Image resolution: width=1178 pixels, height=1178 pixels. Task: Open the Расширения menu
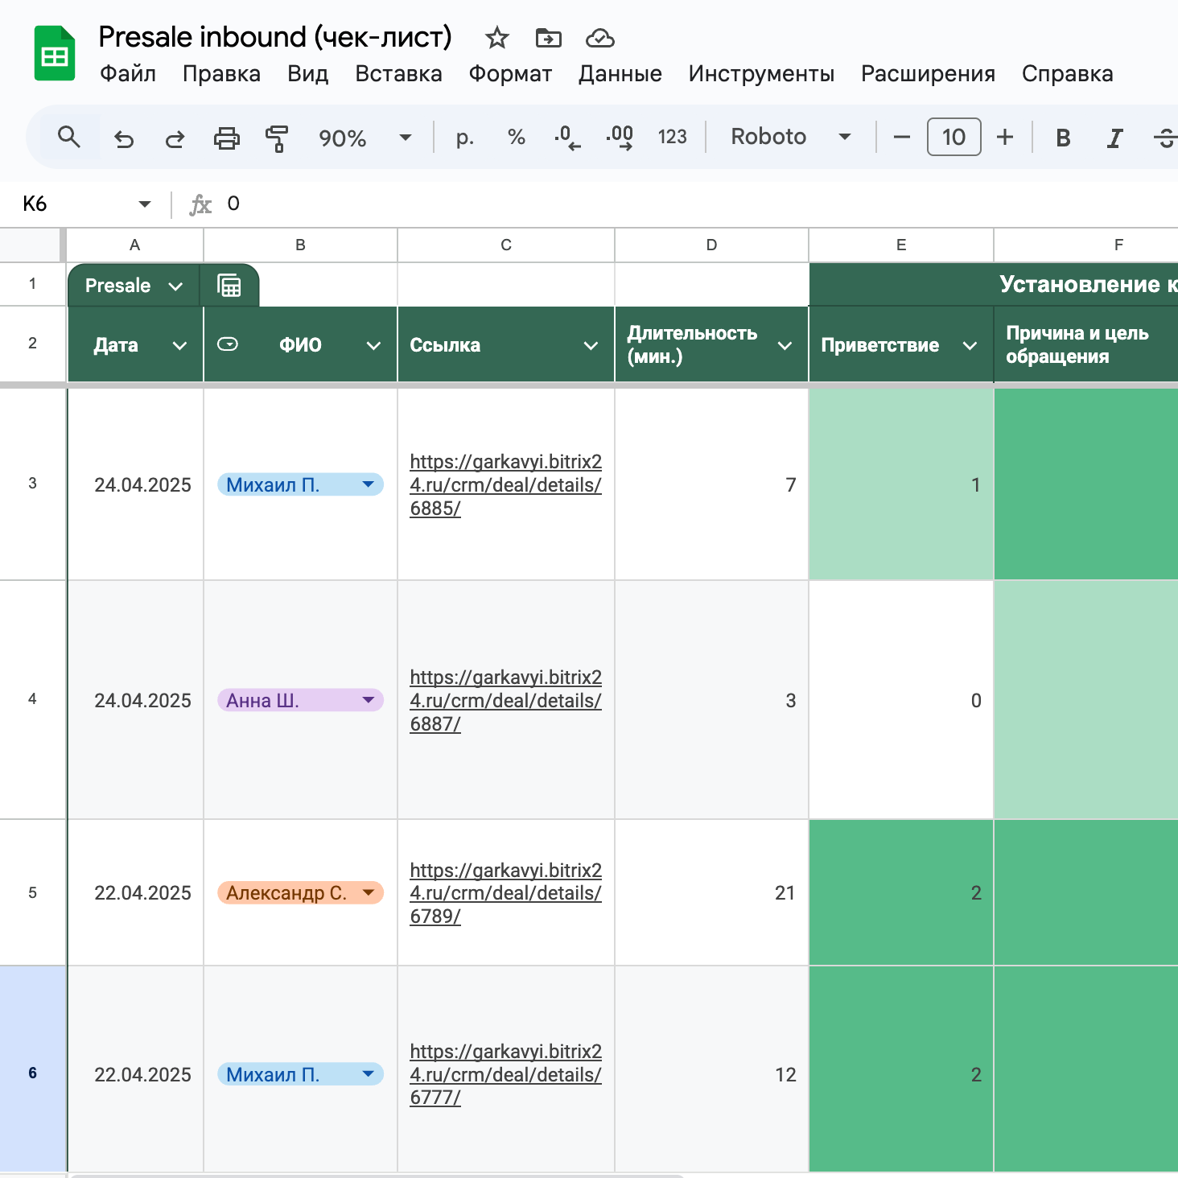pyautogui.click(x=928, y=74)
